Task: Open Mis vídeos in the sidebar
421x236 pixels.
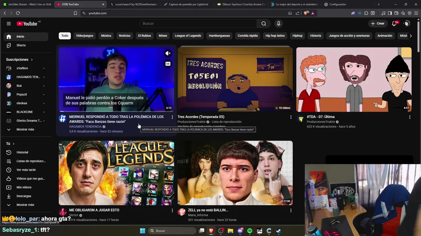Action: click(x=26, y=187)
